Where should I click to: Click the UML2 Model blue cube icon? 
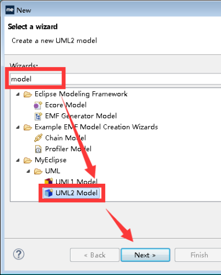[49, 193]
